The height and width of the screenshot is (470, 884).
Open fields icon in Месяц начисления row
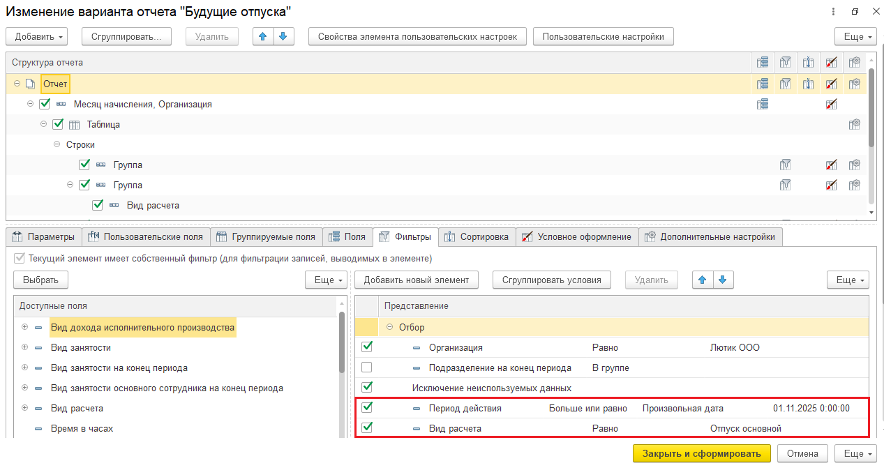(763, 104)
